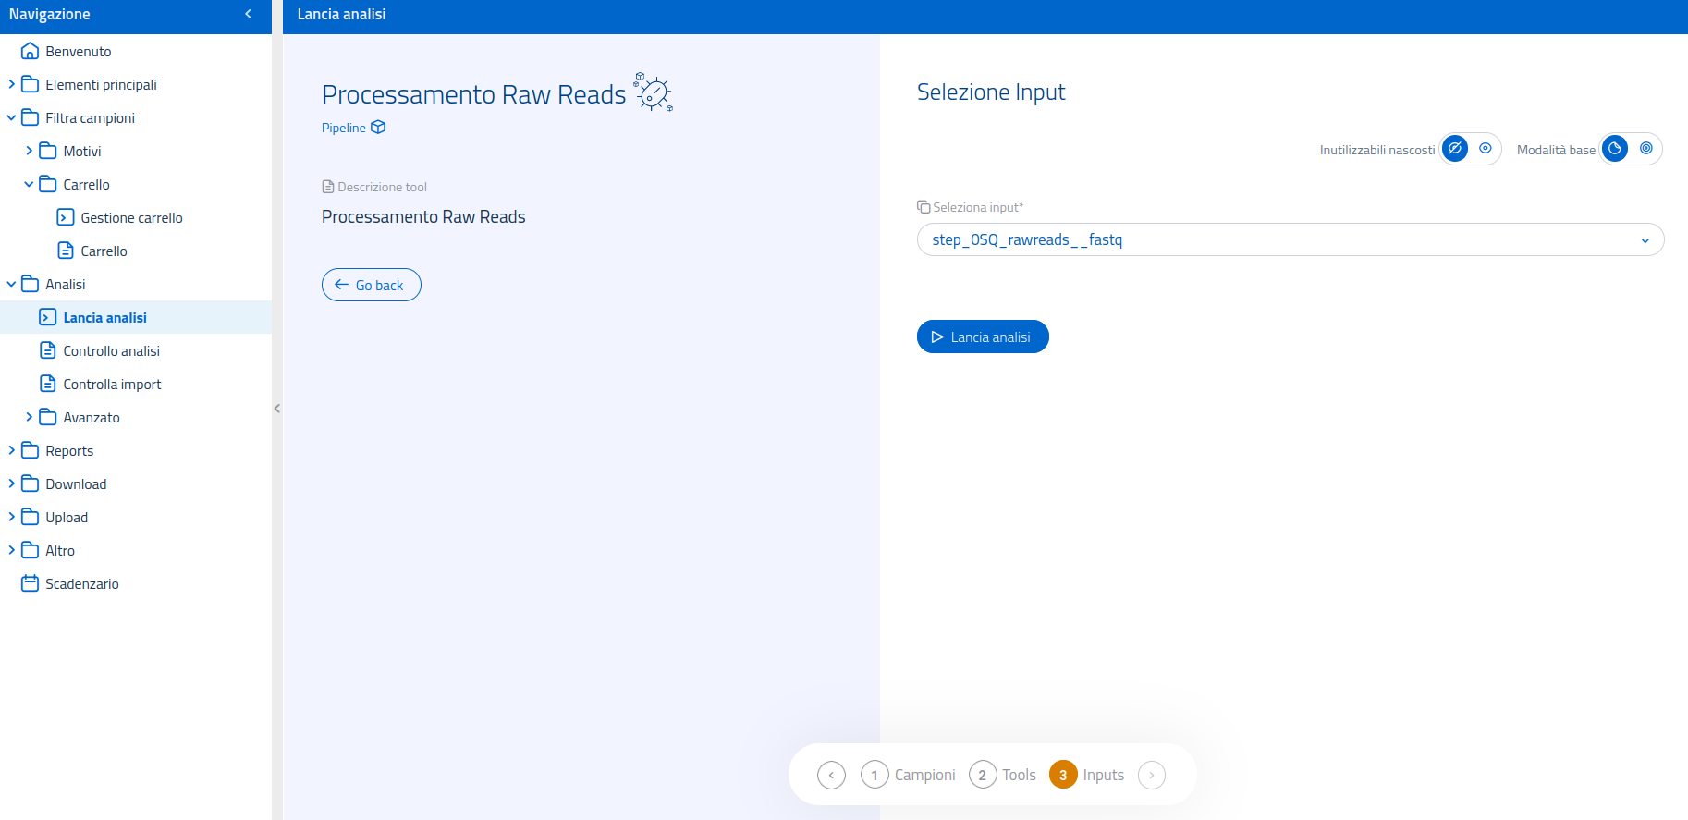Click the virus pipeline icon beside title
Viewport: 1688px width, 820px height.
[654, 92]
